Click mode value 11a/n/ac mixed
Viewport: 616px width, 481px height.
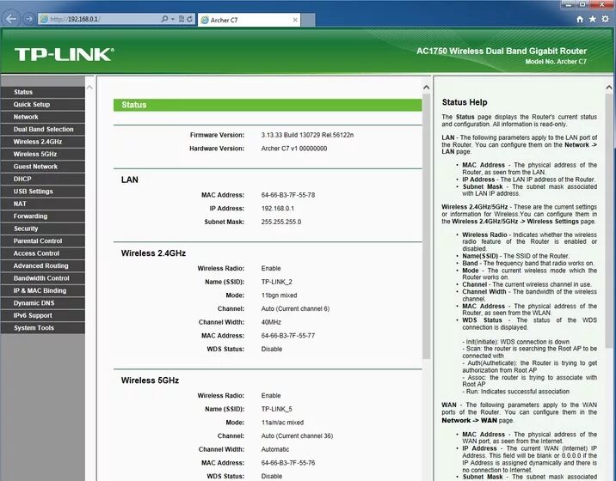[282, 423]
